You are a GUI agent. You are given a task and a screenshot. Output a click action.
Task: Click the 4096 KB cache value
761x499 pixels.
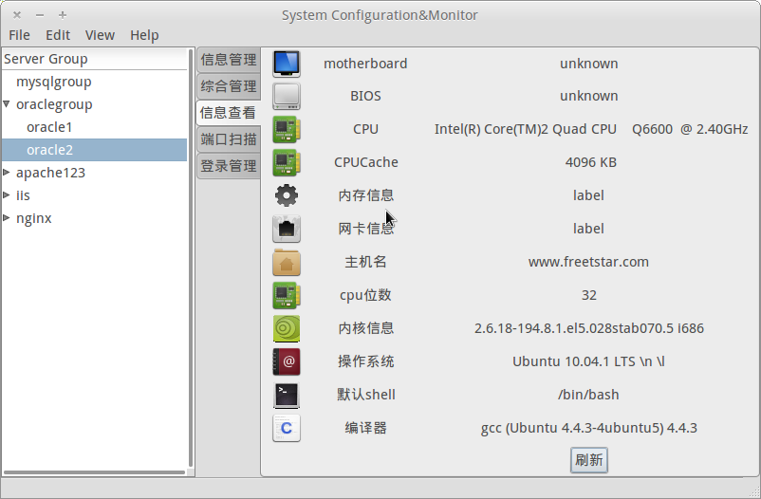[x=590, y=162]
